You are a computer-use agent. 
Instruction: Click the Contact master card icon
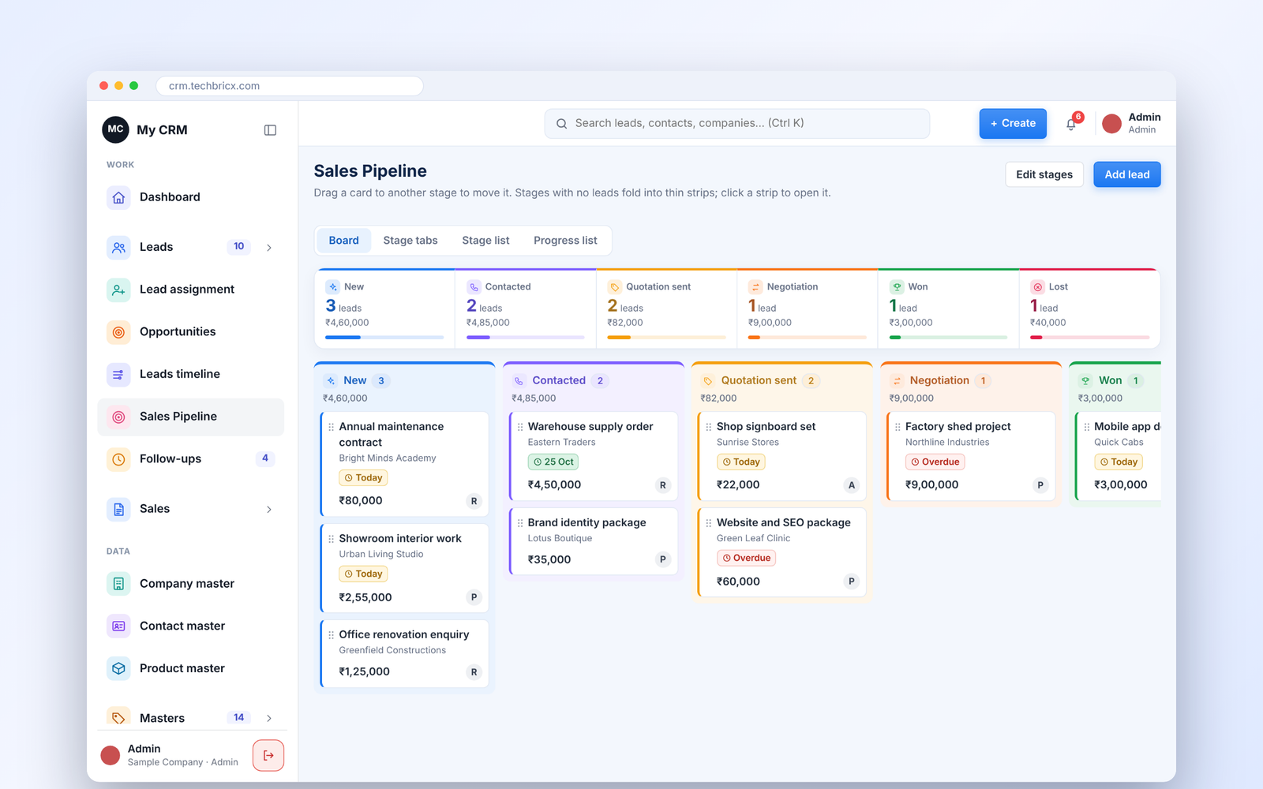pos(118,626)
